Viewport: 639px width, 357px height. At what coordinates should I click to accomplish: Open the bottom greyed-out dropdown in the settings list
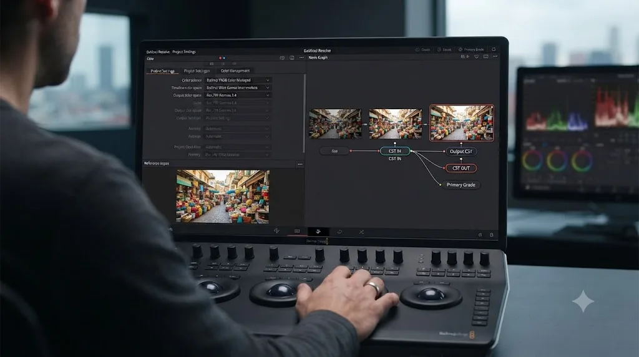(237, 155)
